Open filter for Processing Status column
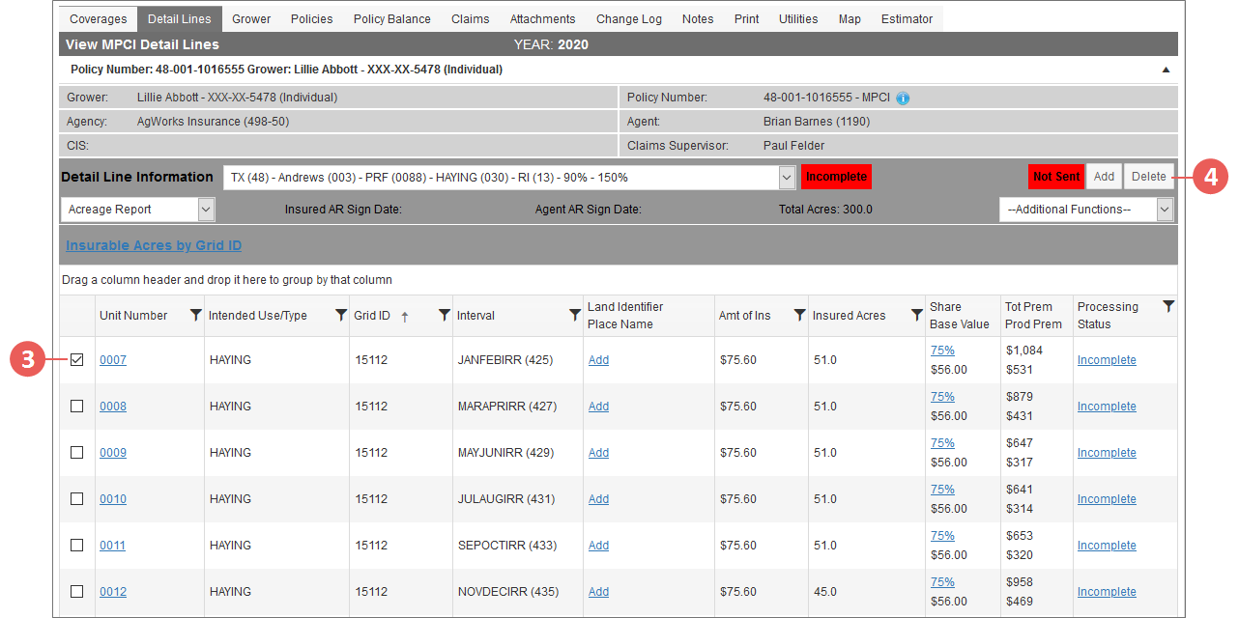Screen dimensions: 1239x618 1168,306
